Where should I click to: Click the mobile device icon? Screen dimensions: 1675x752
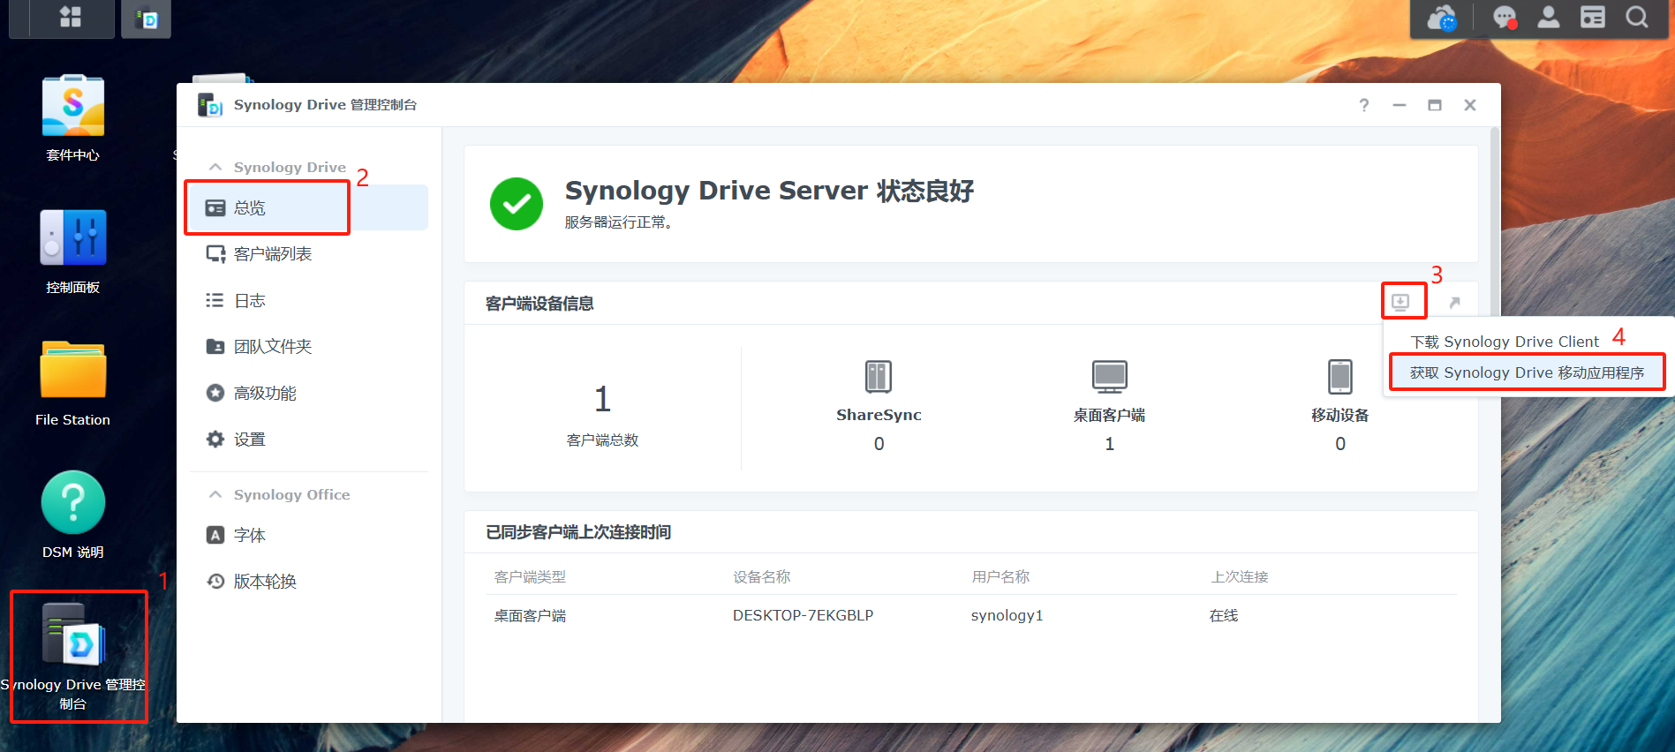(x=1340, y=377)
